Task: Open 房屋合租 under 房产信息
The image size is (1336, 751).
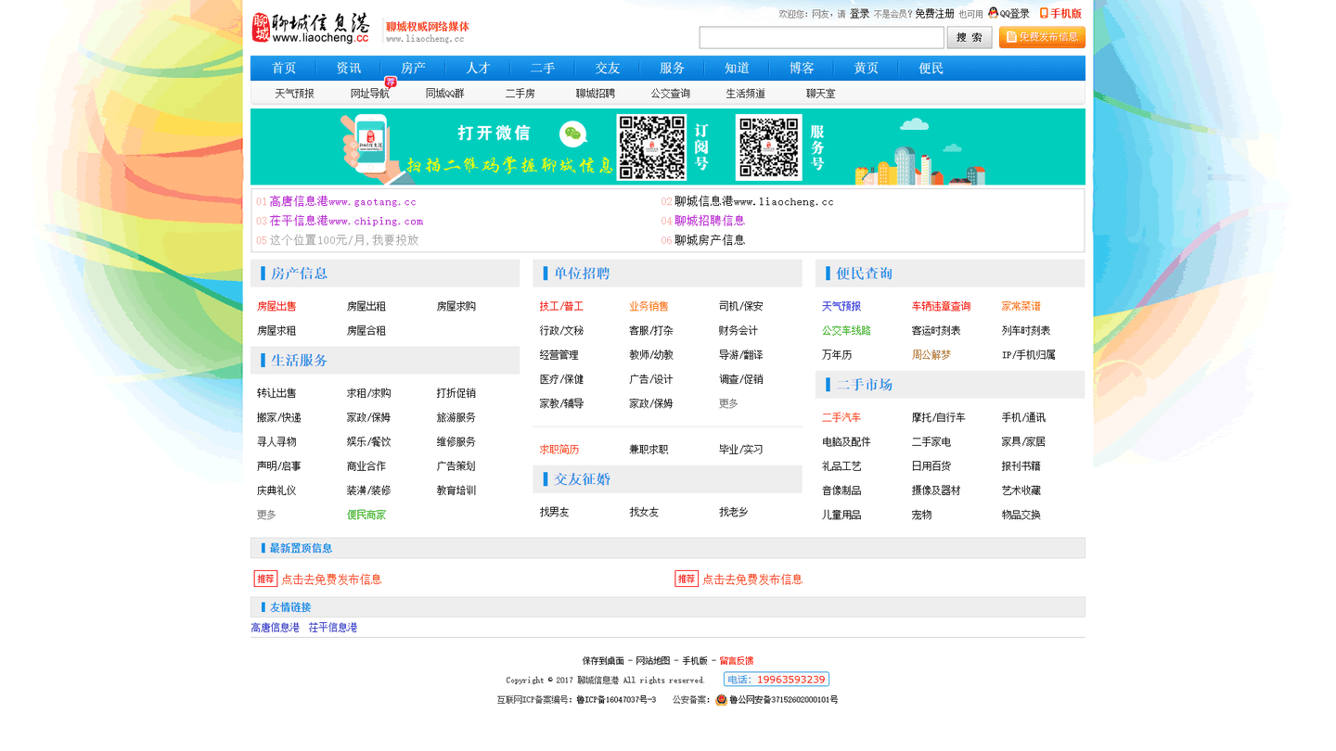Action: pos(366,330)
